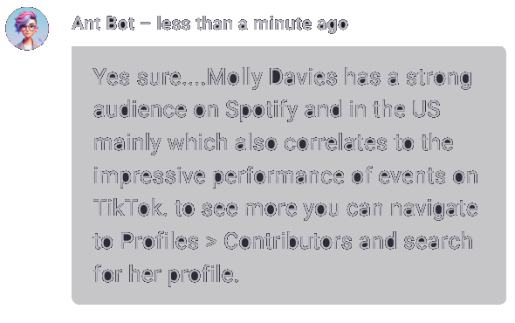Click the 'less than a minute ago' timestamp
This screenshot has width=515, height=323.
(252, 24)
